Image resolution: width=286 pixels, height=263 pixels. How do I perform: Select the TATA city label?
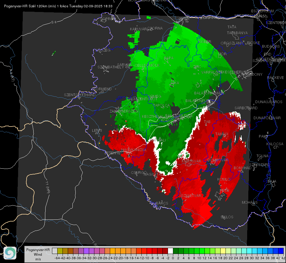tap(232, 27)
